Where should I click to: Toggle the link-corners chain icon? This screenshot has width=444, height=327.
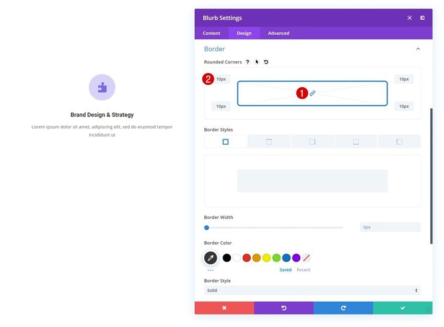[x=312, y=93]
